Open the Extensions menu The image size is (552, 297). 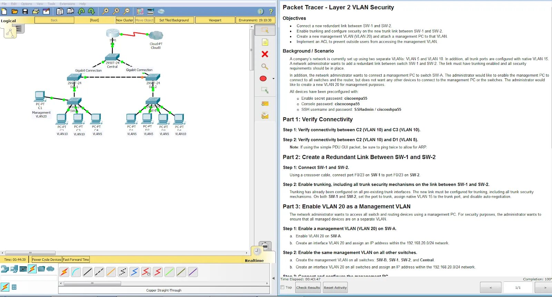(x=67, y=4)
